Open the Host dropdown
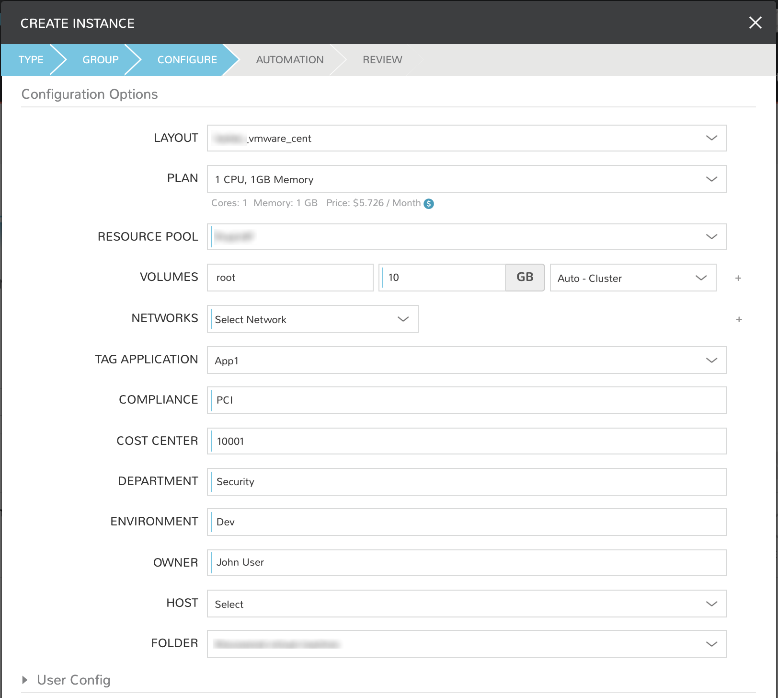The image size is (778, 698). point(467,604)
